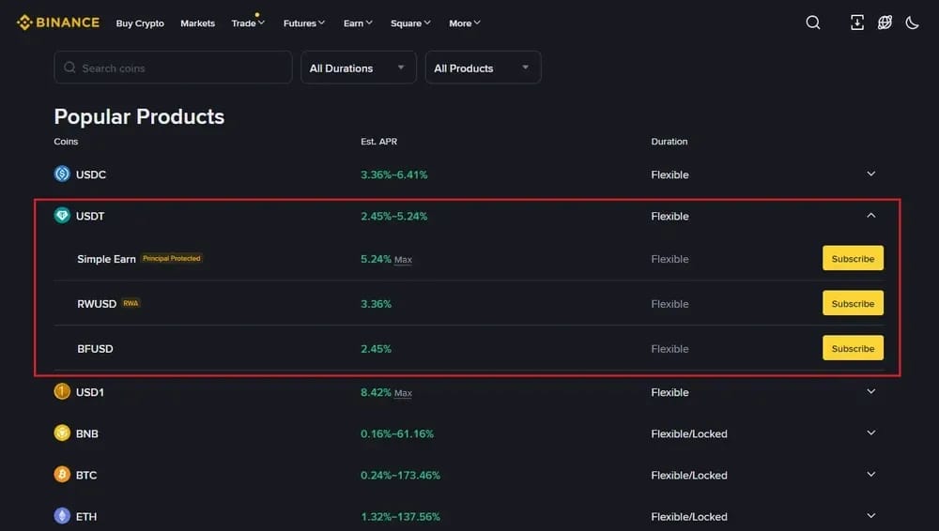Click the magnifier icon in Search coins
The width and height of the screenshot is (939, 531).
69,68
